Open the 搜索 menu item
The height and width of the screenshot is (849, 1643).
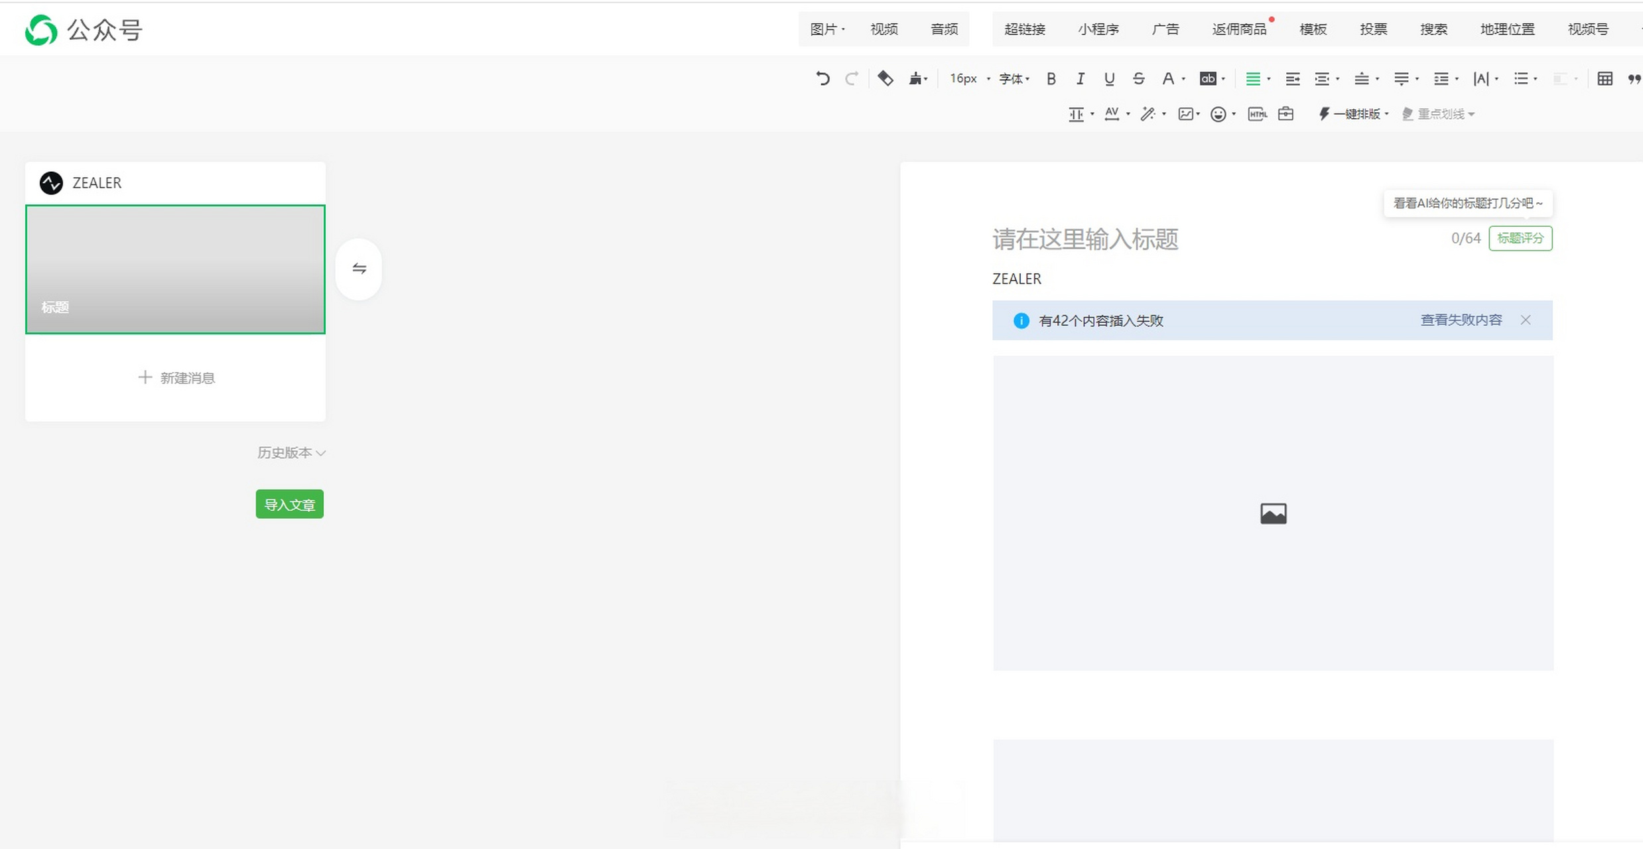coord(1433,29)
